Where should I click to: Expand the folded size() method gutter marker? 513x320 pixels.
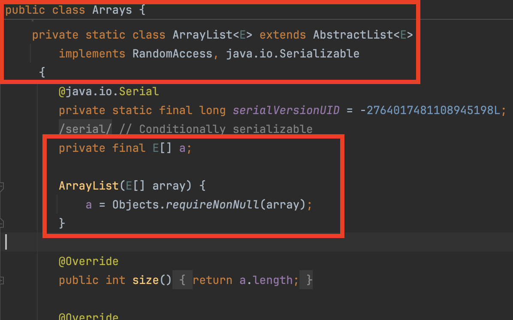(x=1, y=281)
